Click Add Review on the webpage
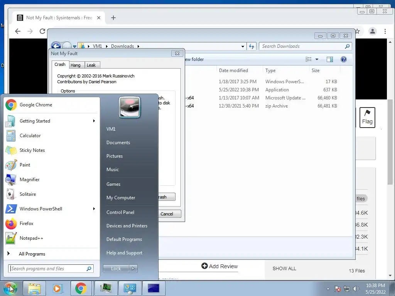The image size is (395, 296). (219, 266)
